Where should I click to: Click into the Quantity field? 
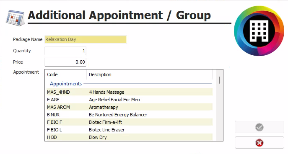pyautogui.click(x=65, y=51)
